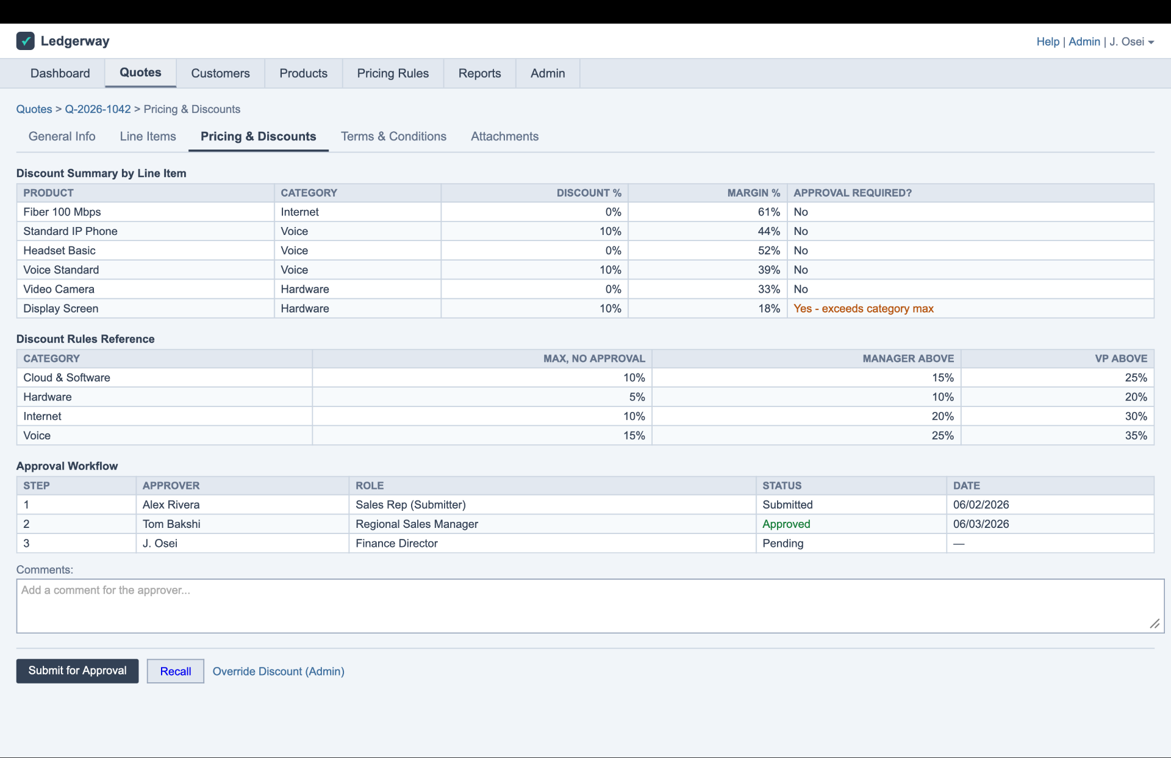Click the Pending status cell

point(851,543)
